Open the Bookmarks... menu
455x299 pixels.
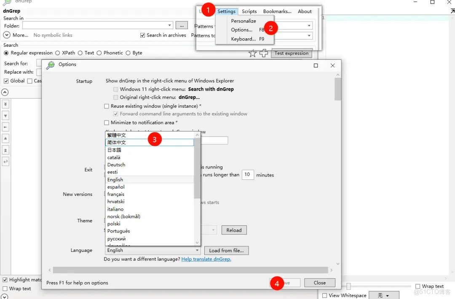pyautogui.click(x=277, y=11)
